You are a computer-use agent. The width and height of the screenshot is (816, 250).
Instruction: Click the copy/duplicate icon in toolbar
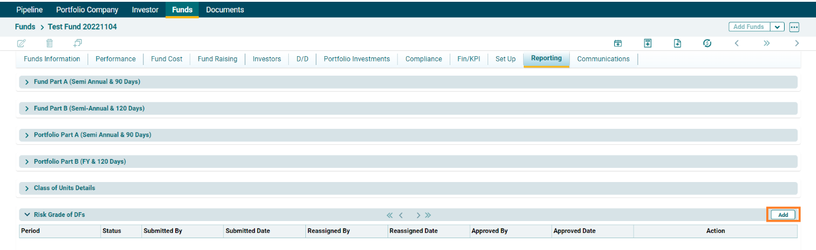coord(78,43)
